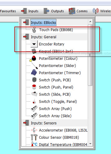Open the Comms component menu
The image size is (111, 154).
click(x=78, y=11)
